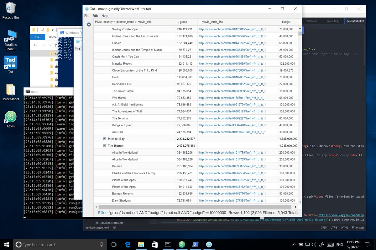Open the Tad pivot settings gear icon

[89, 24]
